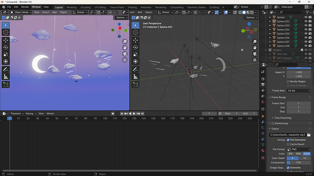The width and height of the screenshot is (314, 176).
Task: Click the current frame number field
Action: 209,114
